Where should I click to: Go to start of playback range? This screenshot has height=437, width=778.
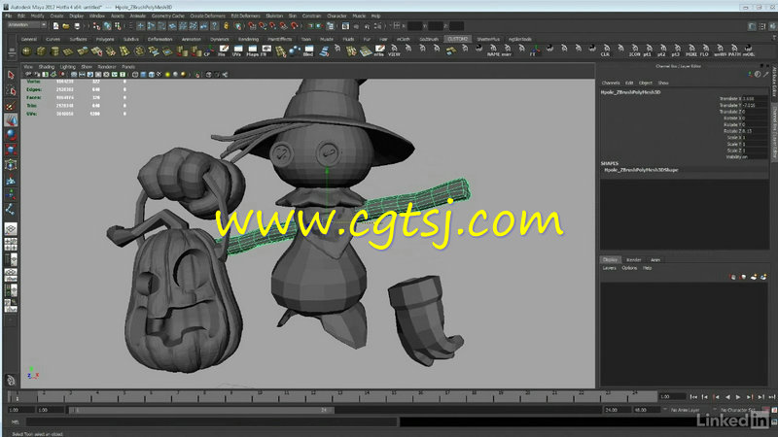(x=693, y=397)
